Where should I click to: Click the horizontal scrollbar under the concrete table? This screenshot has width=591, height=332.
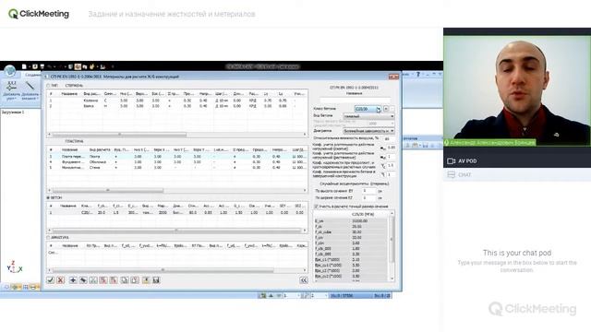pyautogui.click(x=176, y=230)
